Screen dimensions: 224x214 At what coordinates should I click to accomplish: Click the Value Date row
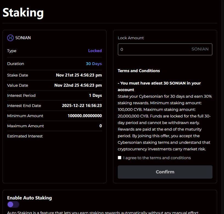pos(54,85)
